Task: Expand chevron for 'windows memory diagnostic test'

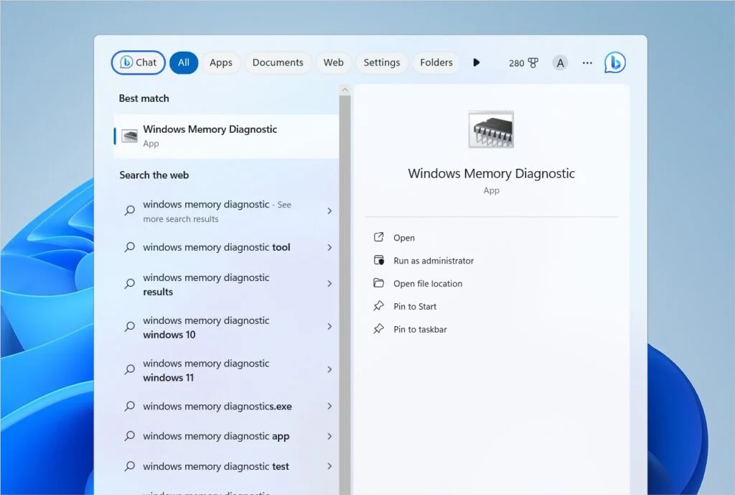Action: (x=329, y=466)
